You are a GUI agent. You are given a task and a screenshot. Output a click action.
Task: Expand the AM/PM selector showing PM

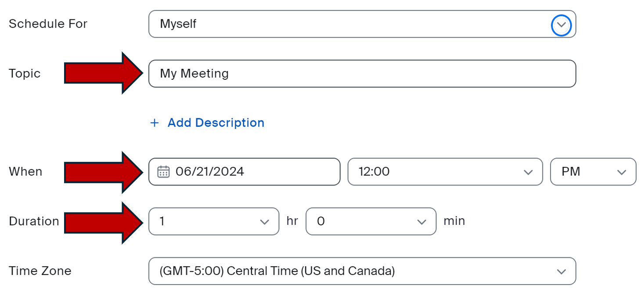pyautogui.click(x=593, y=172)
